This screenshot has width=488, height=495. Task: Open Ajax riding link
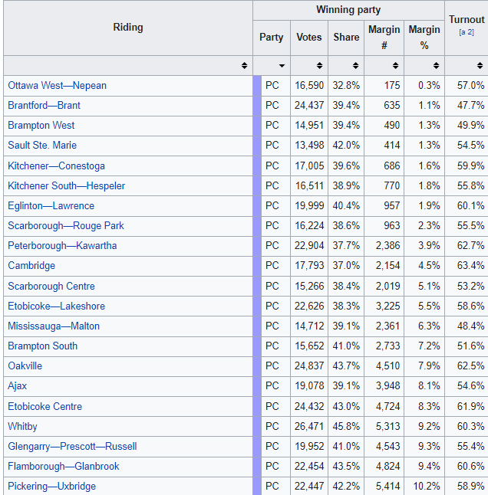18,385
